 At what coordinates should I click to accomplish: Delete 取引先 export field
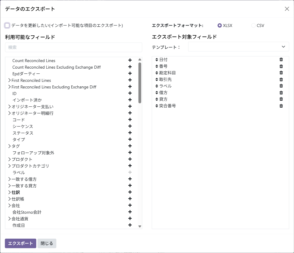tap(281, 79)
